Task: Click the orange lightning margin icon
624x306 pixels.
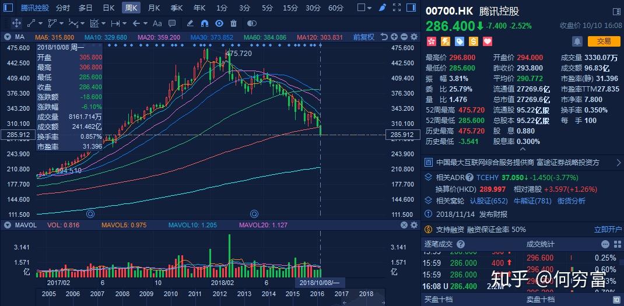Action: [x=446, y=41]
